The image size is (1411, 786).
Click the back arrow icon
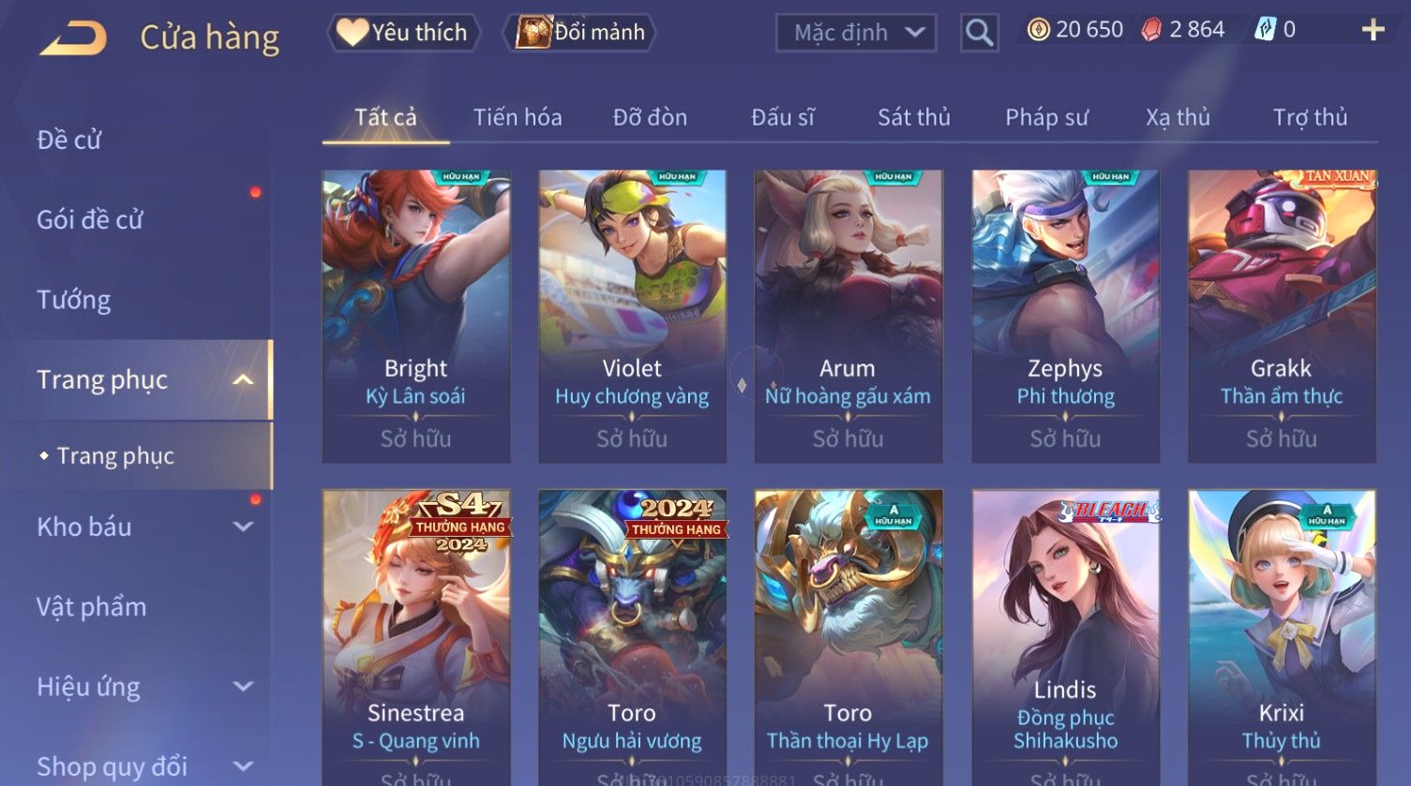pos(73,37)
